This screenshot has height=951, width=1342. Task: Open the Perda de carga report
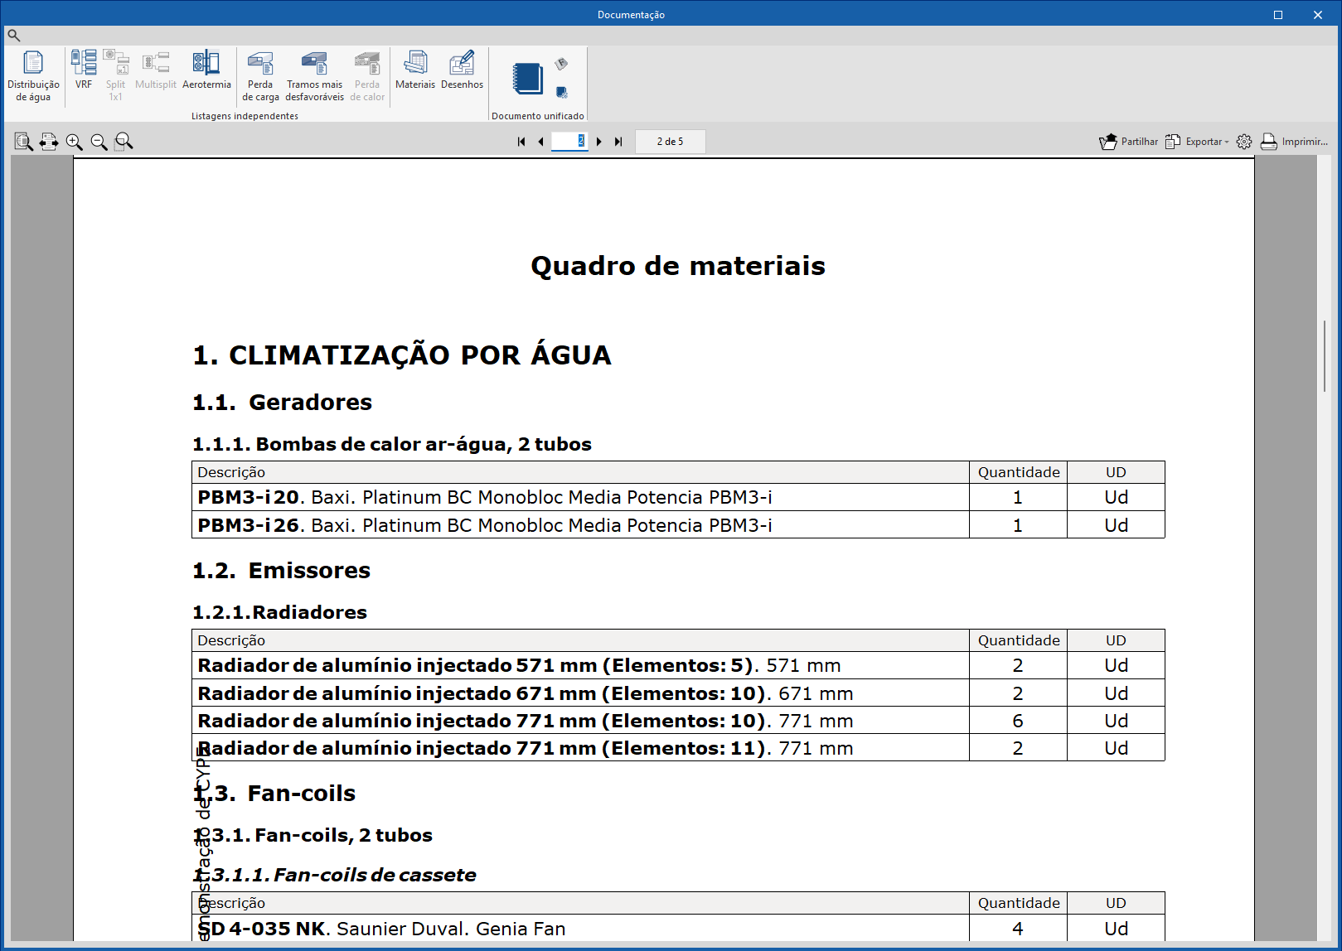tap(260, 76)
